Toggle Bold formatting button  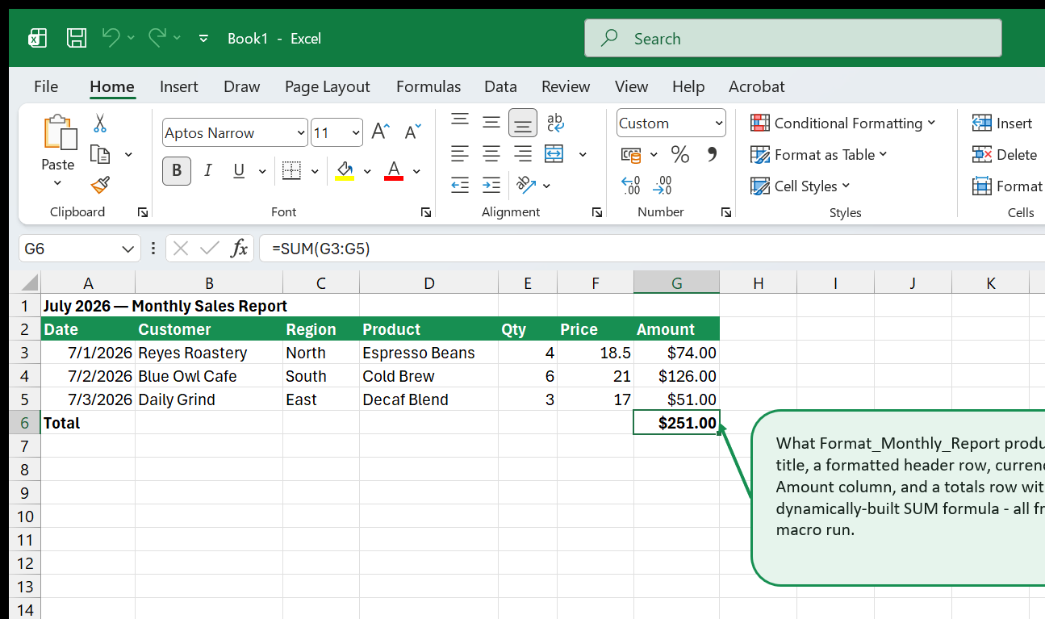tap(177, 170)
